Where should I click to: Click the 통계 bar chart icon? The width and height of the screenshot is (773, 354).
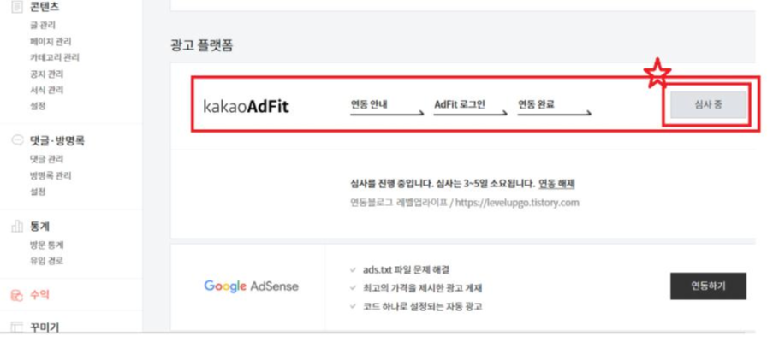point(17,227)
